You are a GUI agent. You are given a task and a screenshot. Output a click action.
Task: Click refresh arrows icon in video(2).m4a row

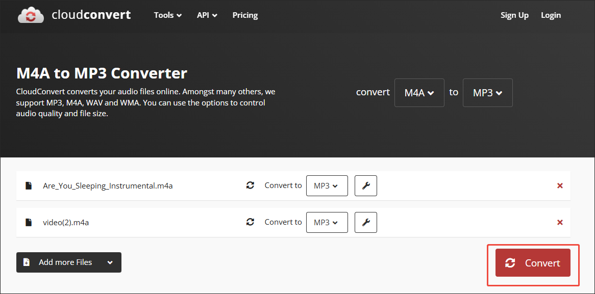click(250, 222)
